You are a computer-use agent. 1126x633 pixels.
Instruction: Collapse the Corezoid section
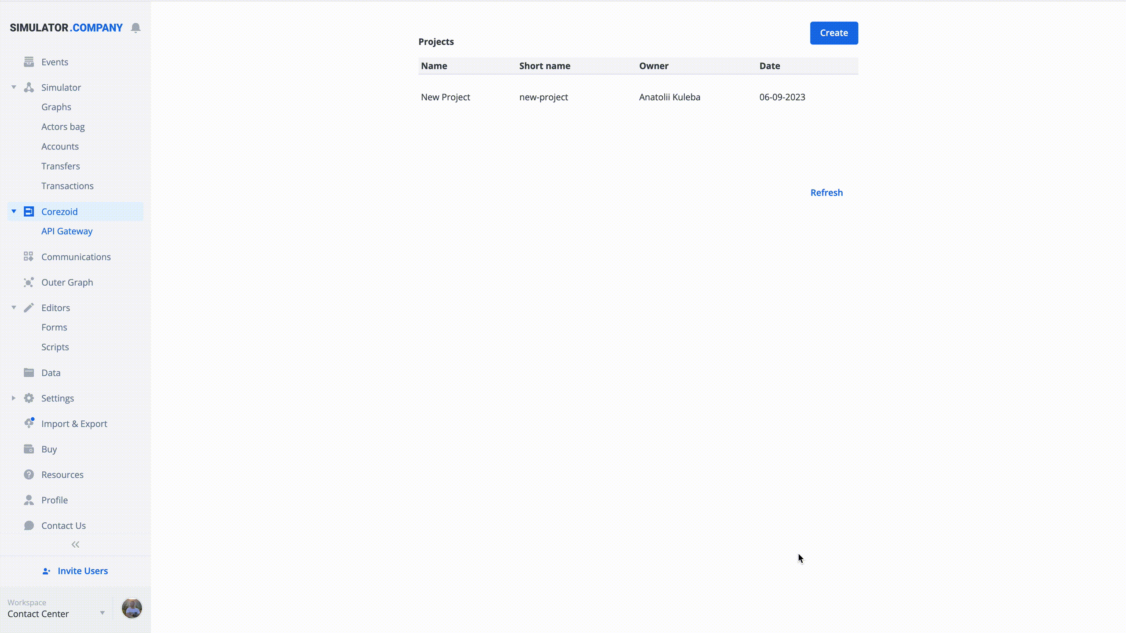coord(14,211)
